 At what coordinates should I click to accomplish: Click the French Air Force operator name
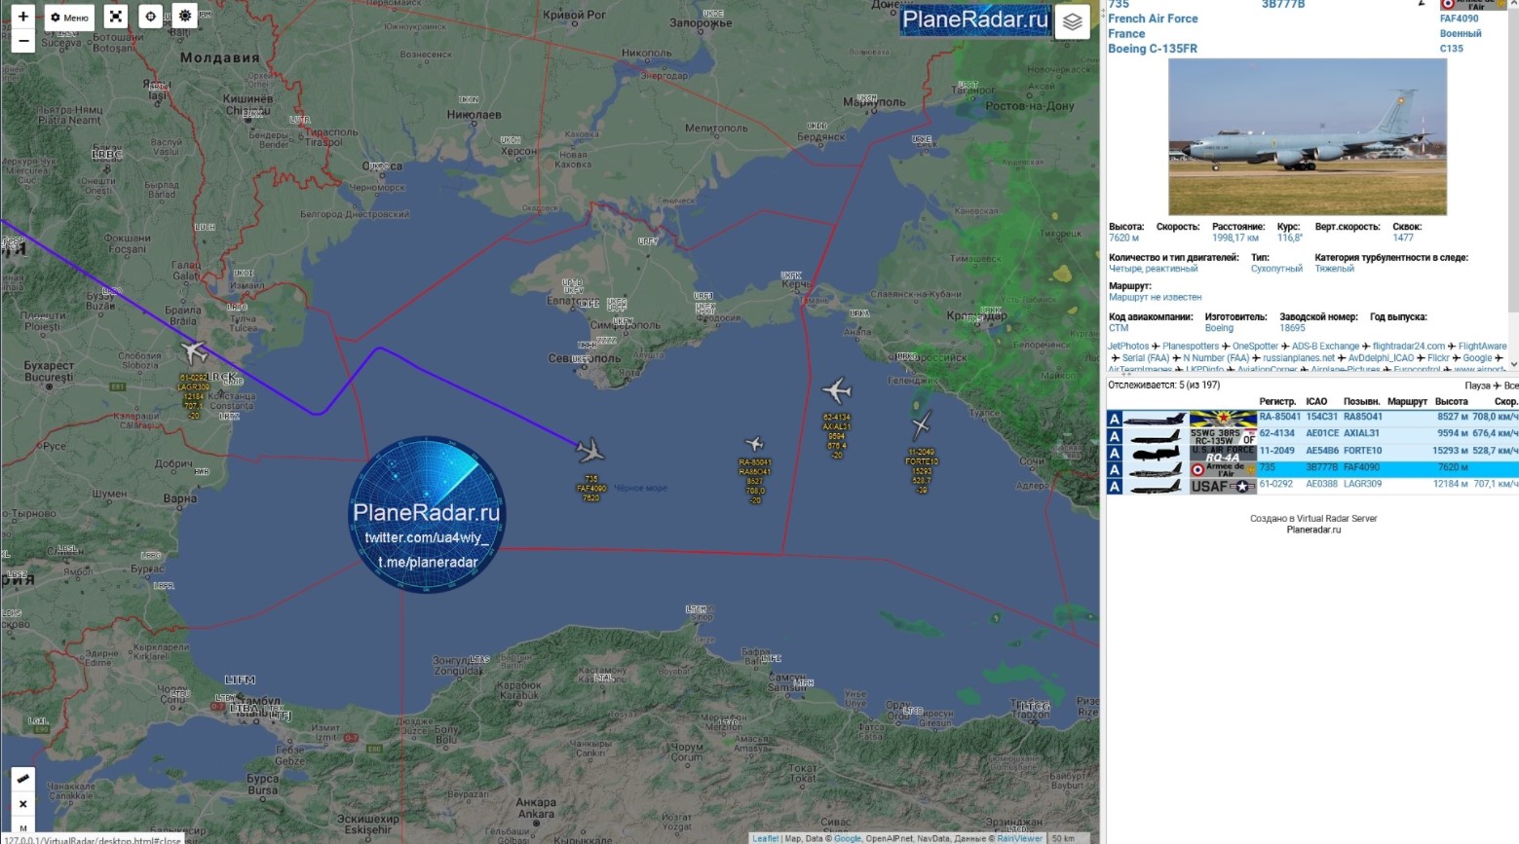(1153, 18)
